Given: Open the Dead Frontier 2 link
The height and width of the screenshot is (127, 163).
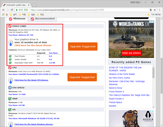Looking at the screenshot, I should (116, 99).
